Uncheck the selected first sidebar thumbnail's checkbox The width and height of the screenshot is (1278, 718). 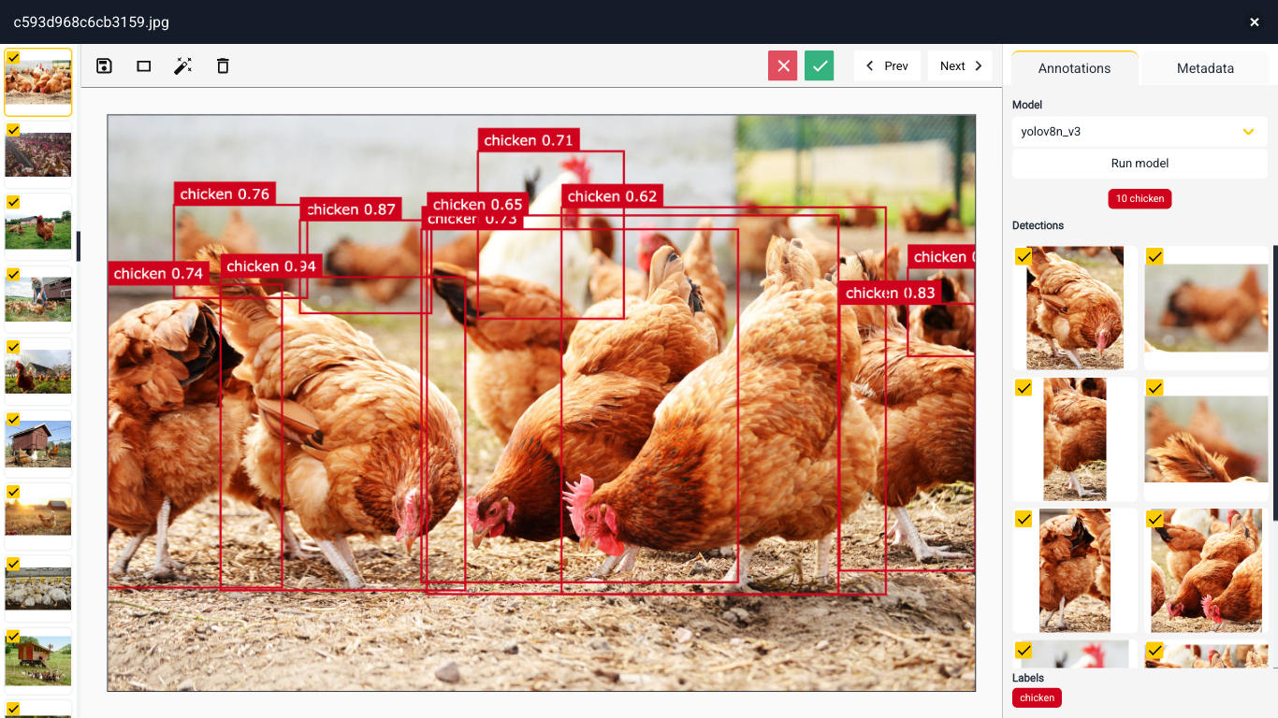13,57
